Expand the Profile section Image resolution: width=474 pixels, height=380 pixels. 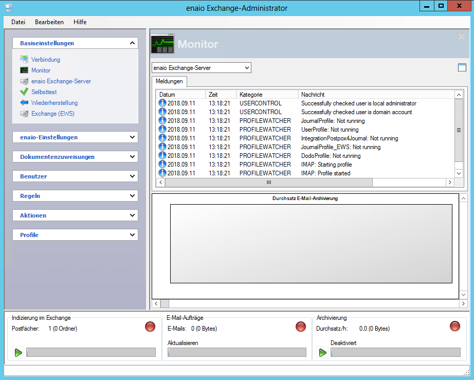click(132, 235)
